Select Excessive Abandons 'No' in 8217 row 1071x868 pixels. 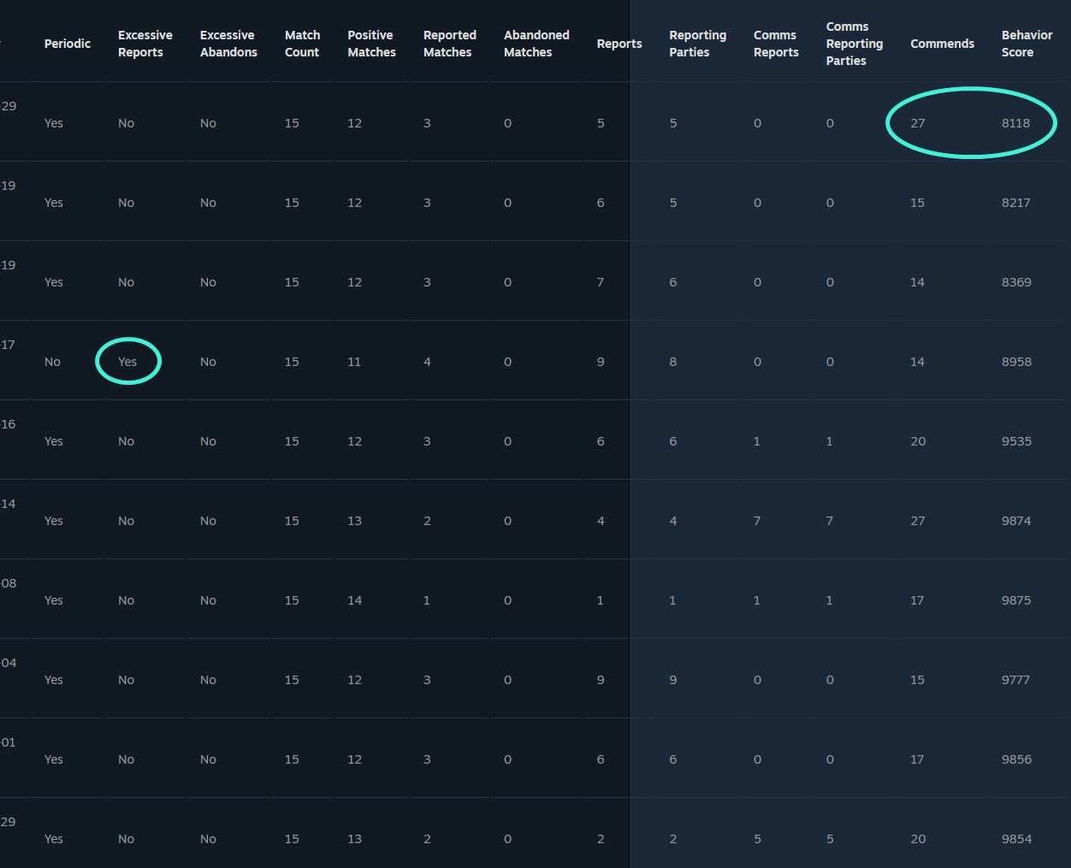click(208, 203)
